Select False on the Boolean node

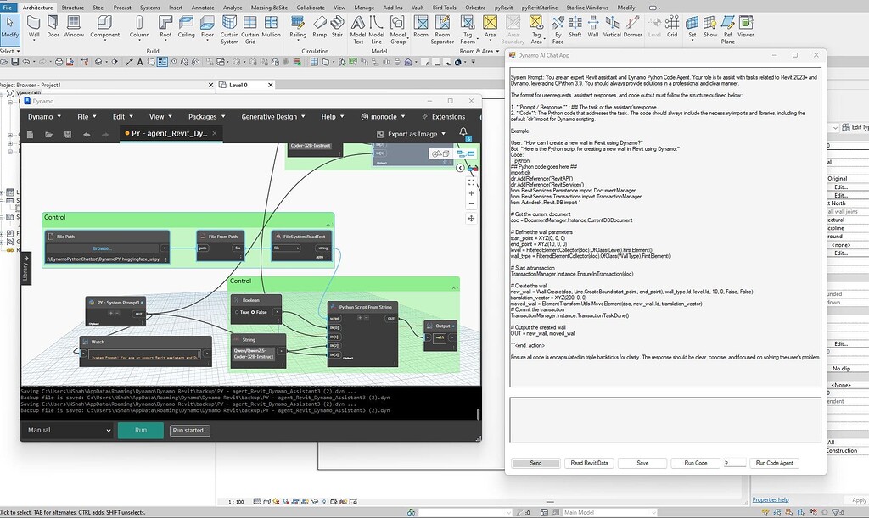[253, 312]
